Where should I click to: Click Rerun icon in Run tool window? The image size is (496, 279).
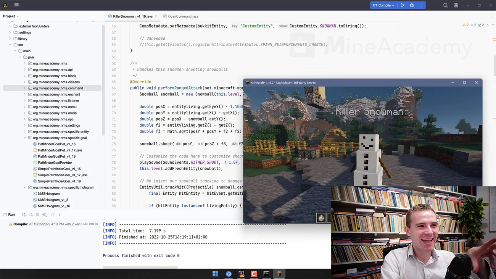(x=24, y=214)
